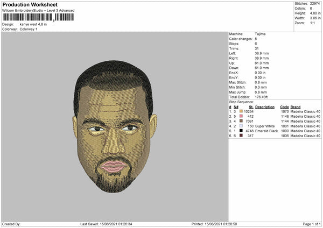Select the dark maroon swatch for code 1036
323x228 pixels.
click(x=241, y=136)
